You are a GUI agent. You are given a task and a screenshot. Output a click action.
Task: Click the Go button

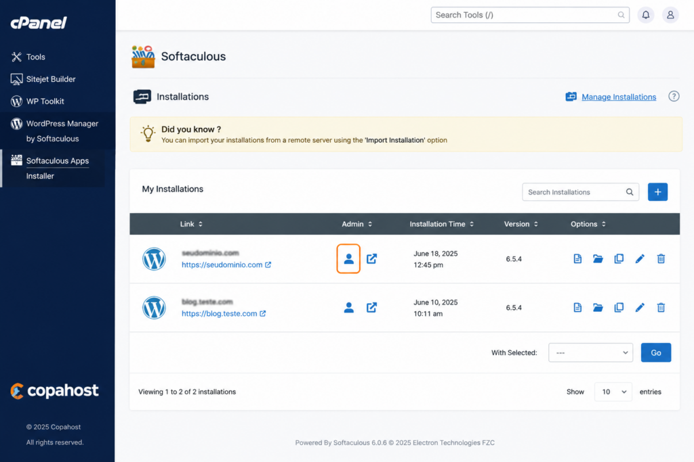coord(656,352)
